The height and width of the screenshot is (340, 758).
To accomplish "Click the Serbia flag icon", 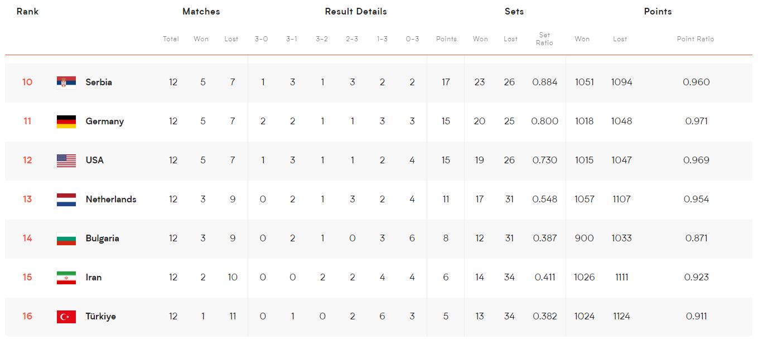I will (66, 82).
